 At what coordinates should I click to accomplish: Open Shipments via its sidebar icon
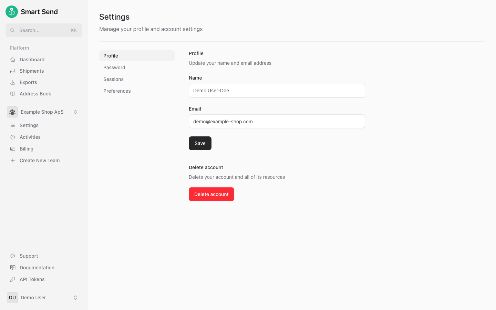12,71
